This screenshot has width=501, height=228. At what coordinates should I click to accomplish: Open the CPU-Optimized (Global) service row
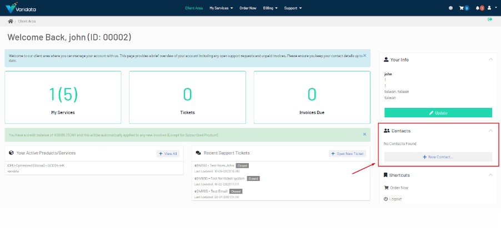94,168
